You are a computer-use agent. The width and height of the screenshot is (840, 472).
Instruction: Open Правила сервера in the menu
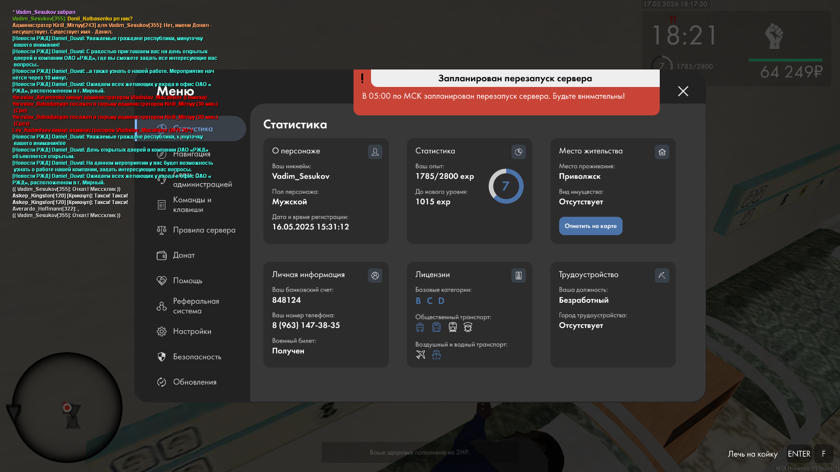click(x=204, y=230)
